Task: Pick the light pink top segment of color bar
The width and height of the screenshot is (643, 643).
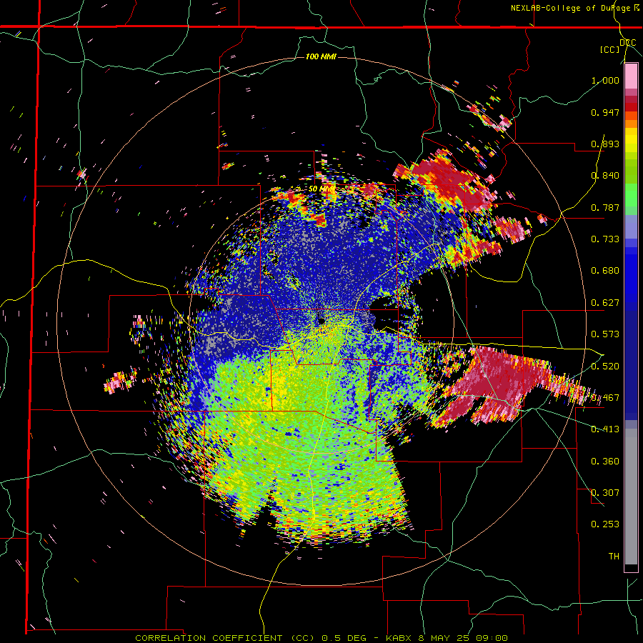Action: [x=631, y=76]
